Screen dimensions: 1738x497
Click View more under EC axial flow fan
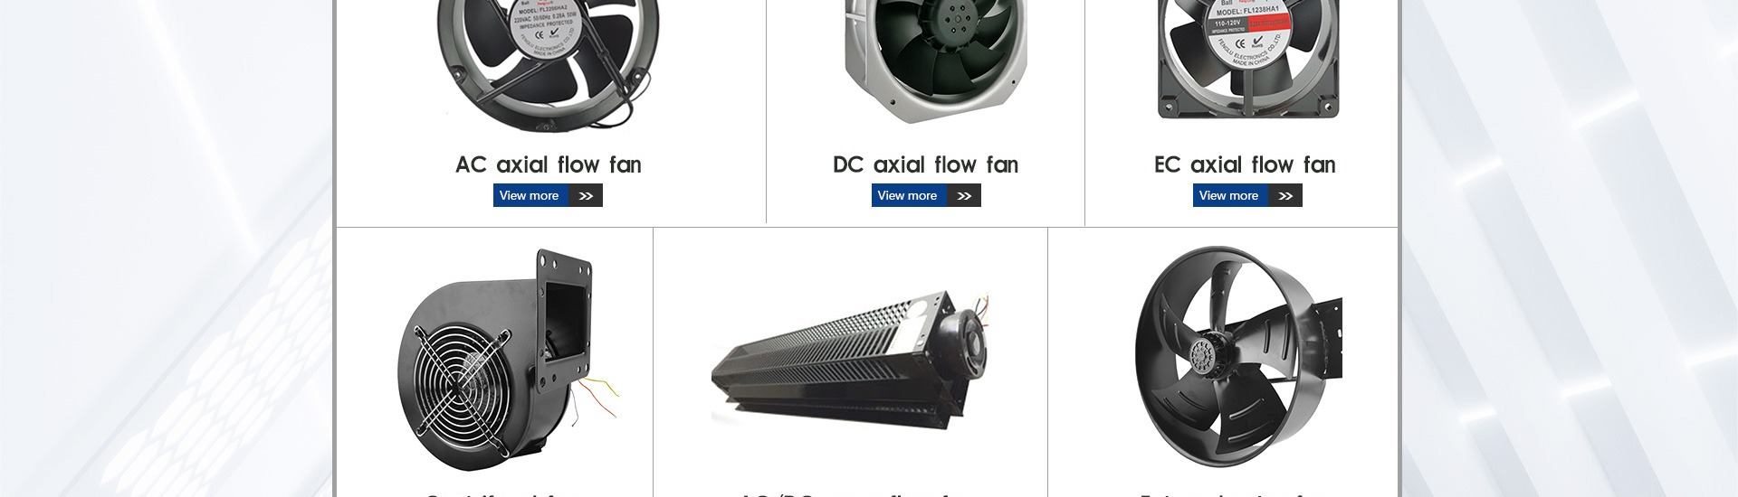[x=1230, y=195]
